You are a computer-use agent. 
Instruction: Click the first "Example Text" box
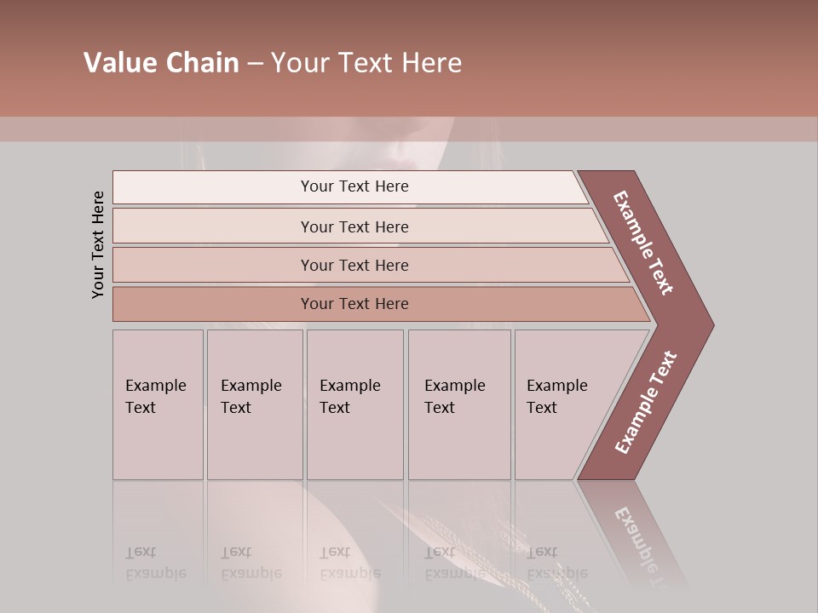pyautogui.click(x=158, y=404)
